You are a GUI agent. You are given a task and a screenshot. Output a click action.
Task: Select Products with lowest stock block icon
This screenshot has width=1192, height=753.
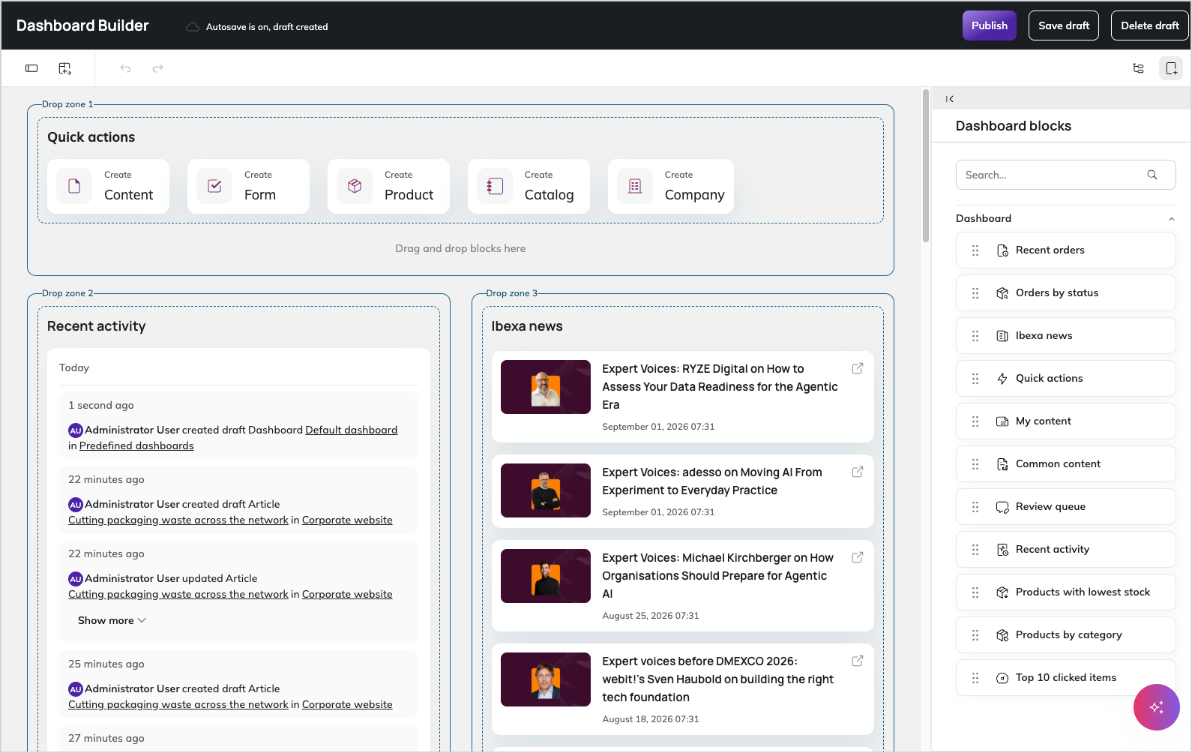(x=1002, y=592)
